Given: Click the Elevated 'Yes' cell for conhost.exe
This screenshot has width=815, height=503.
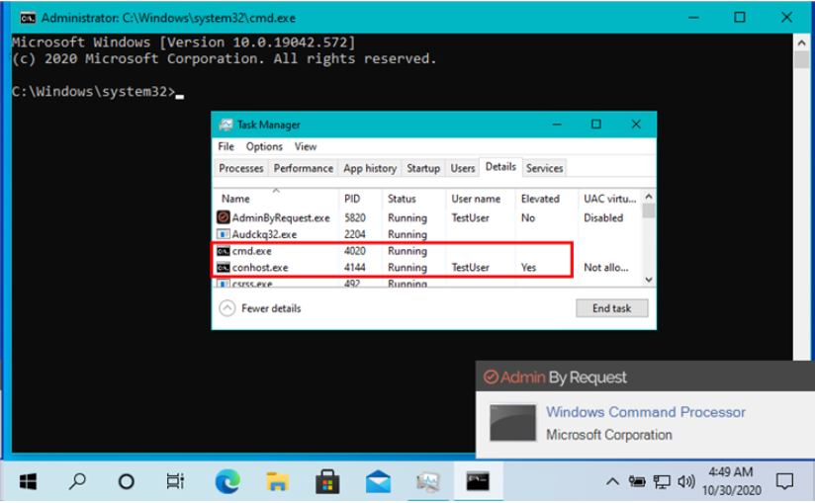Looking at the screenshot, I should pyautogui.click(x=528, y=268).
